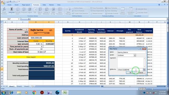Open Math & Trig functions
The width and height of the screenshot is (169, 95).
click(53, 11)
